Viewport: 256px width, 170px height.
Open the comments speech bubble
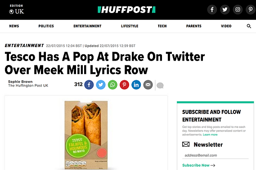click(160, 85)
